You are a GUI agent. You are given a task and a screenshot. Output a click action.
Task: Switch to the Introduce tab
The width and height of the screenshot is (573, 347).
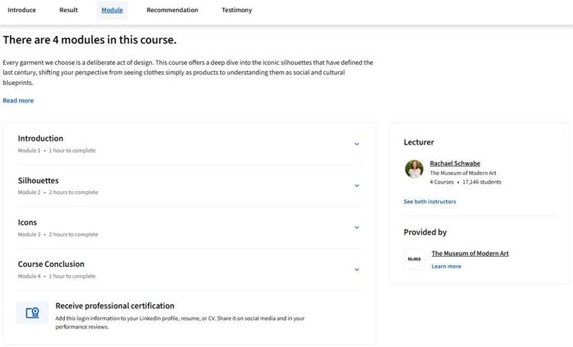point(21,10)
